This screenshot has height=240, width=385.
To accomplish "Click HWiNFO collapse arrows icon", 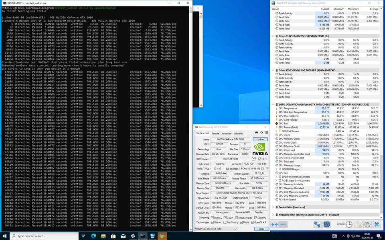I will [283, 224].
